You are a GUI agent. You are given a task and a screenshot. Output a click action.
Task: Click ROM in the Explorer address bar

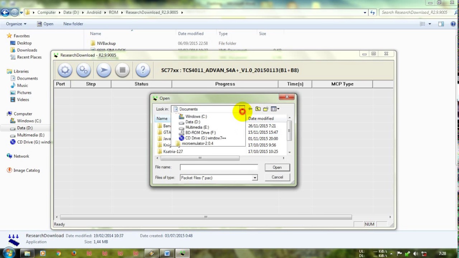pyautogui.click(x=113, y=12)
